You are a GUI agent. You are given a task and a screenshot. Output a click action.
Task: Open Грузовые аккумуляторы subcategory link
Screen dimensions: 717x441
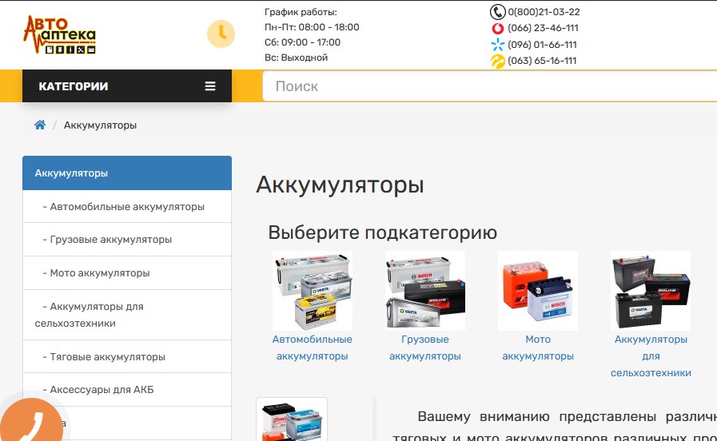(425, 348)
